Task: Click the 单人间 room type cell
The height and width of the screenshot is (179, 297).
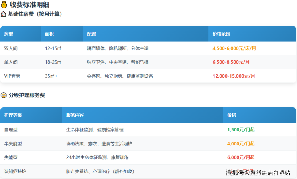Action: pos(11,62)
